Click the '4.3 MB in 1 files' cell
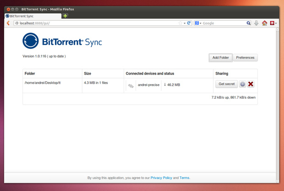The image size is (284, 191). coord(96,83)
